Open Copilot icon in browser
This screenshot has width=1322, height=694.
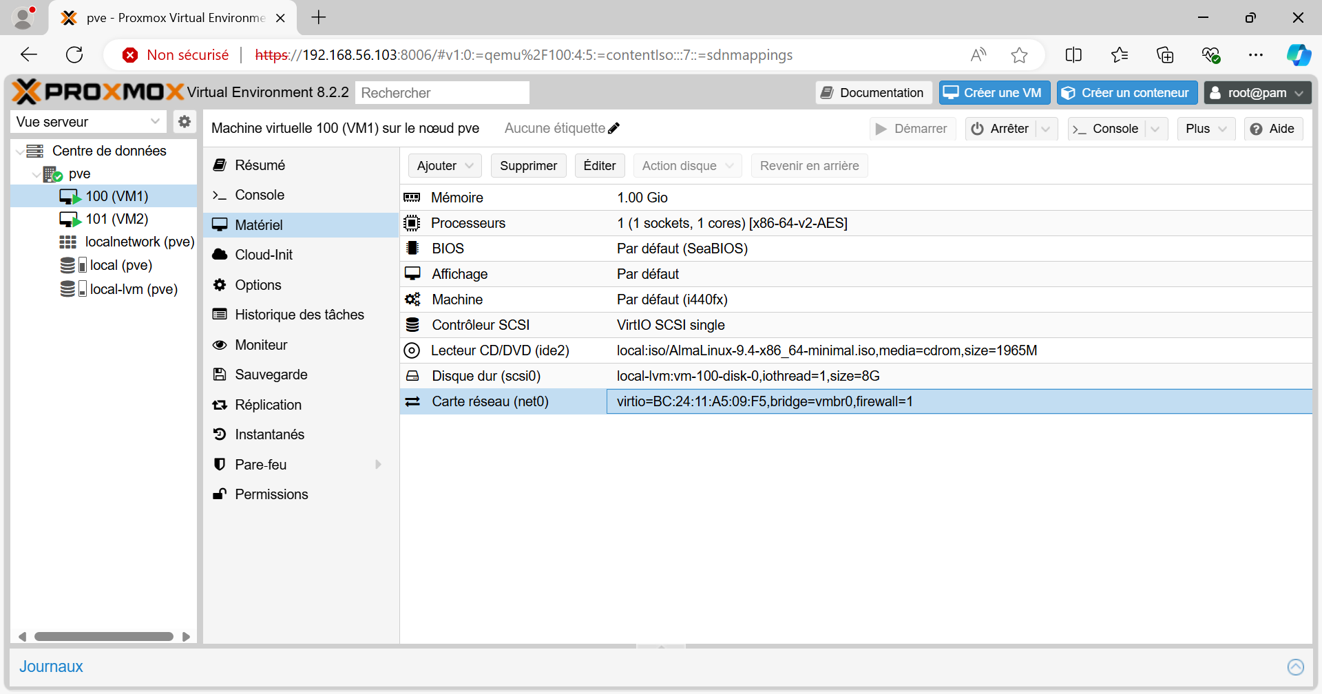point(1299,55)
